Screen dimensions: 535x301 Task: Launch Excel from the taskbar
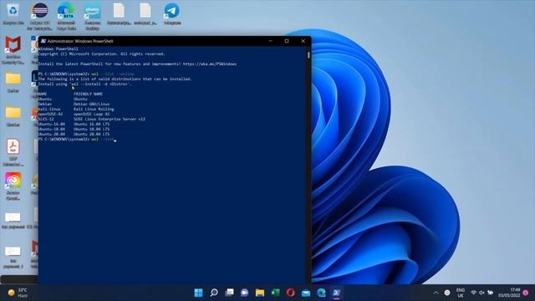coord(275,293)
